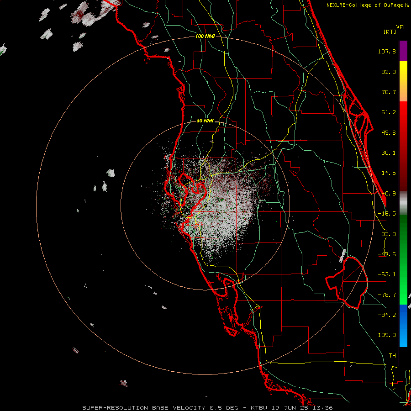Click the 61.2 velocity scale value
411x411 pixels.
pyautogui.click(x=389, y=112)
